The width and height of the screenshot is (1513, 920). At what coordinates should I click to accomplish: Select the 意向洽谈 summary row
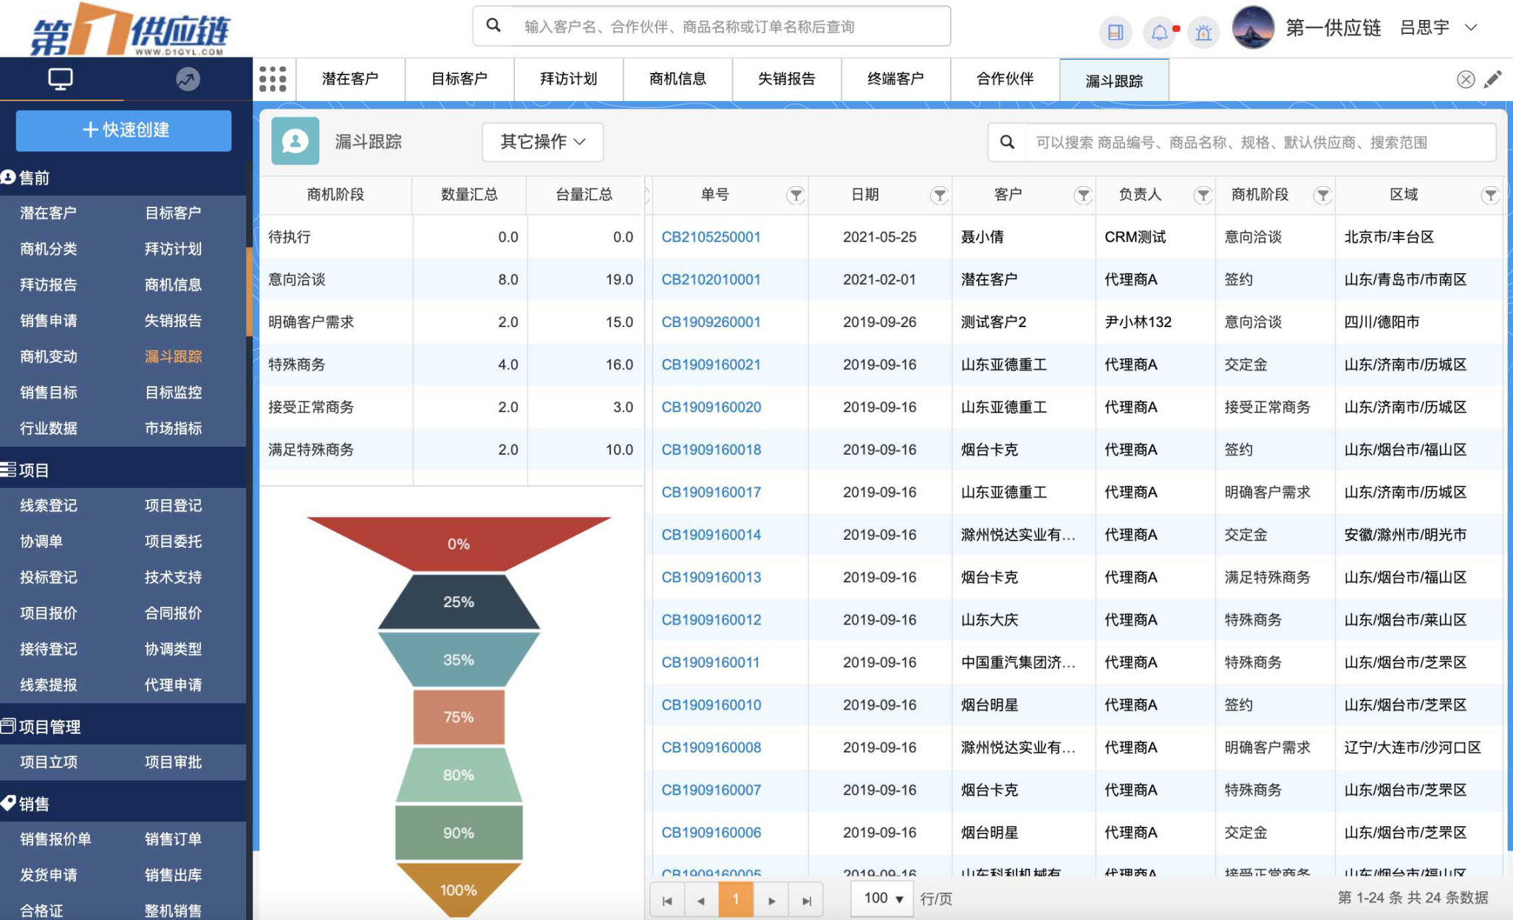[x=451, y=280]
